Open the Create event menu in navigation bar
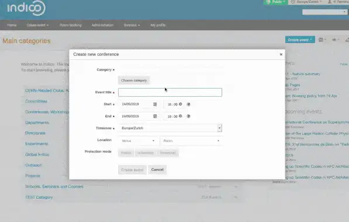The height and width of the screenshot is (222, 349). [x=37, y=25]
